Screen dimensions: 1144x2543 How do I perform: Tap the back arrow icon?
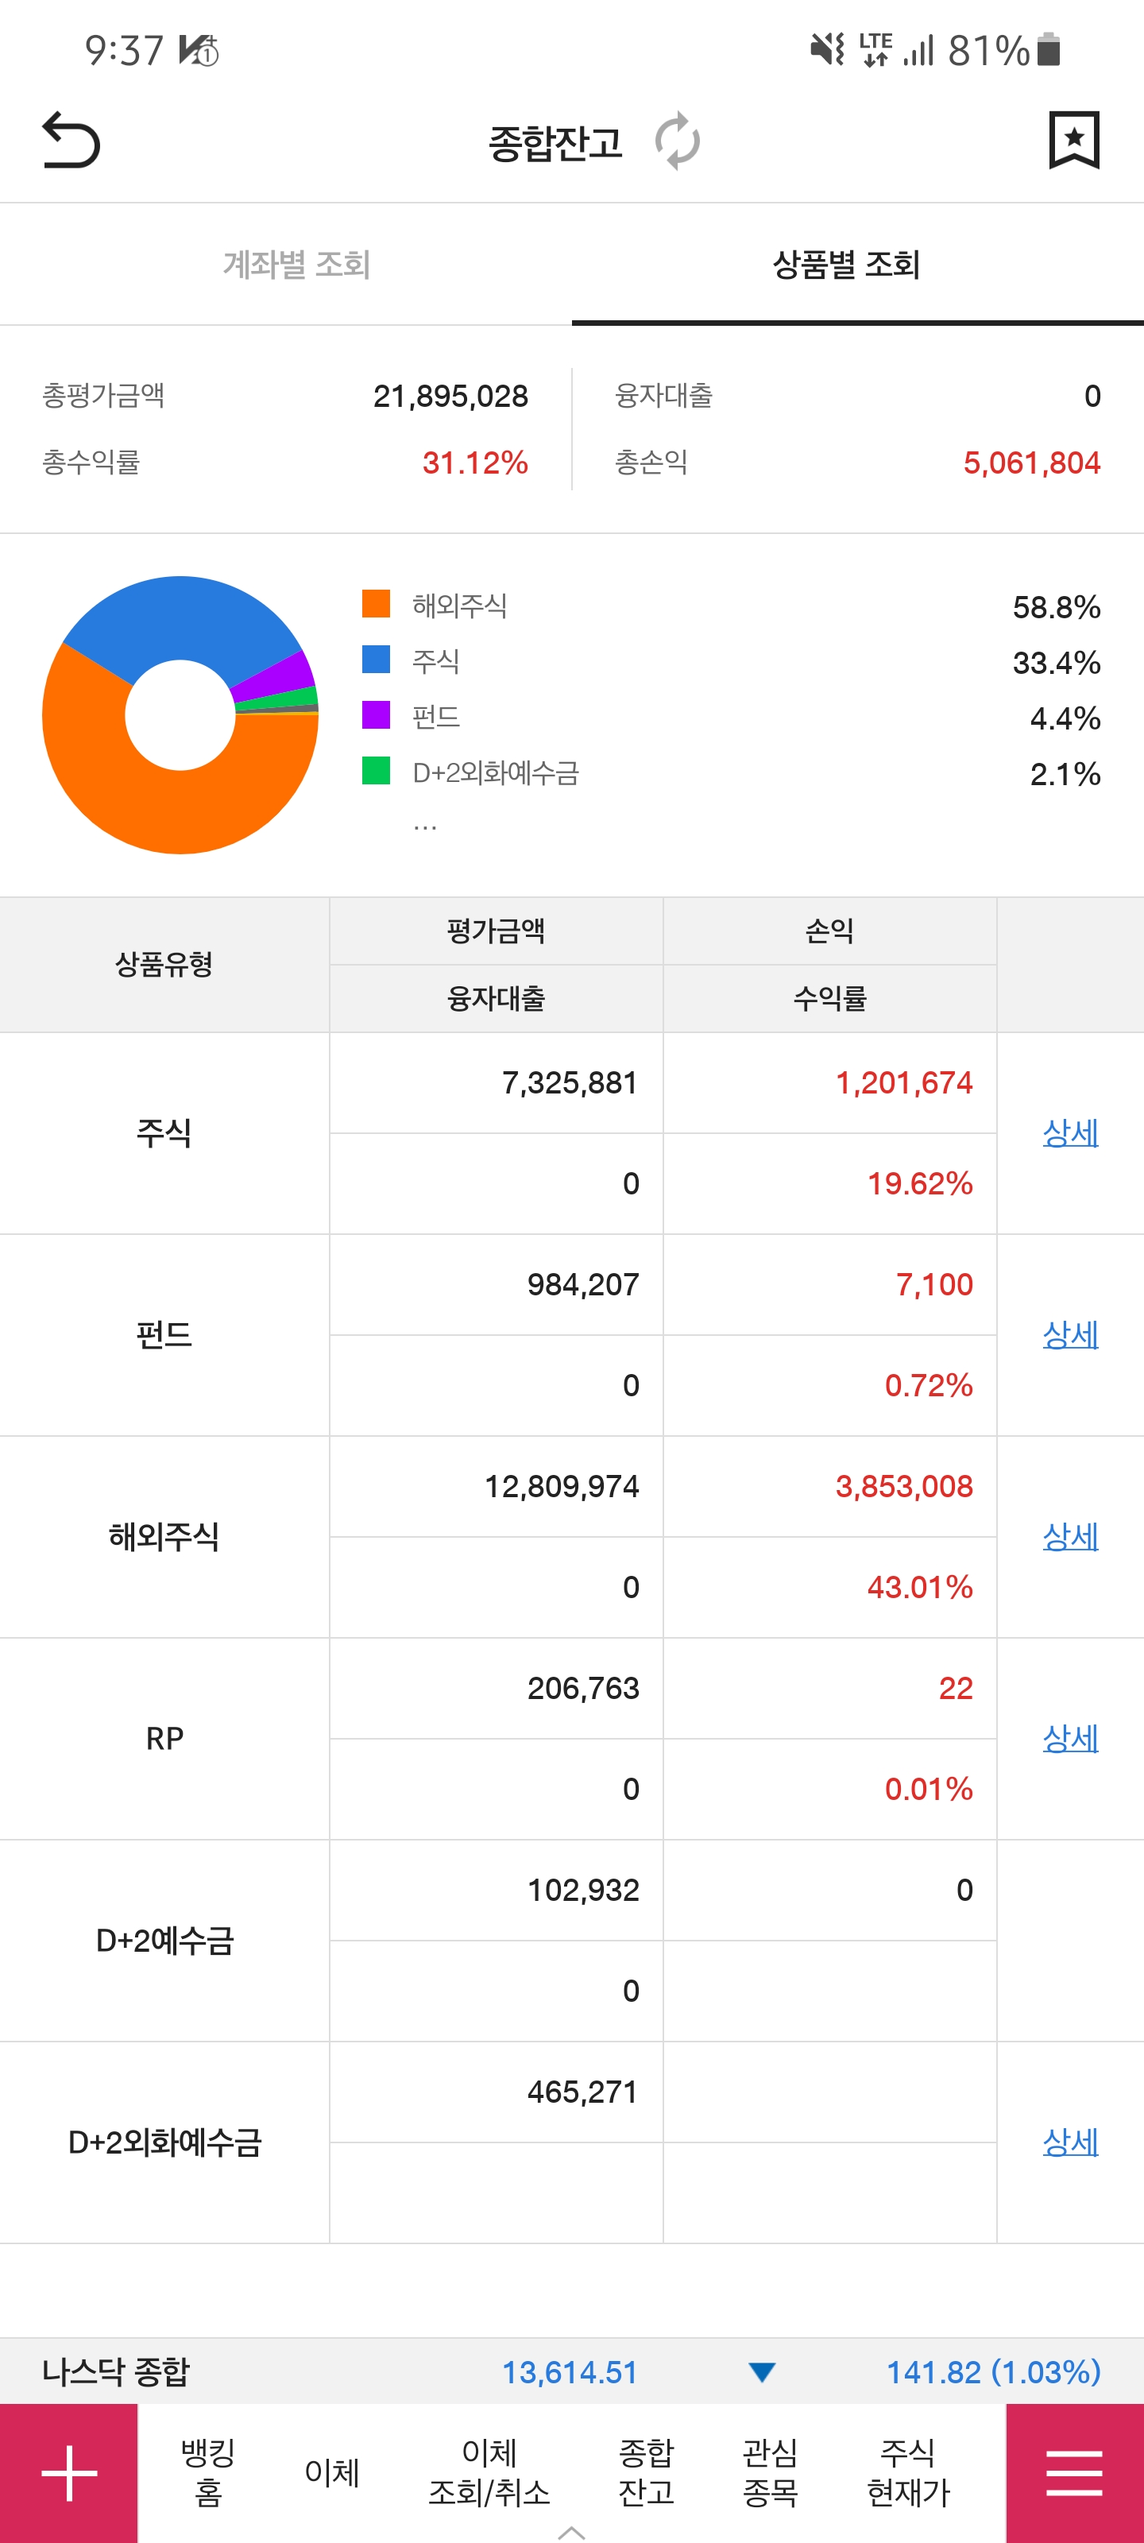click(x=71, y=140)
